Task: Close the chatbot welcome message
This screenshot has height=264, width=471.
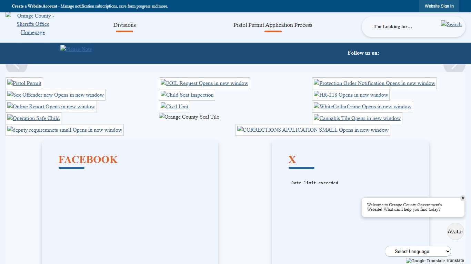Action: tap(463, 198)
